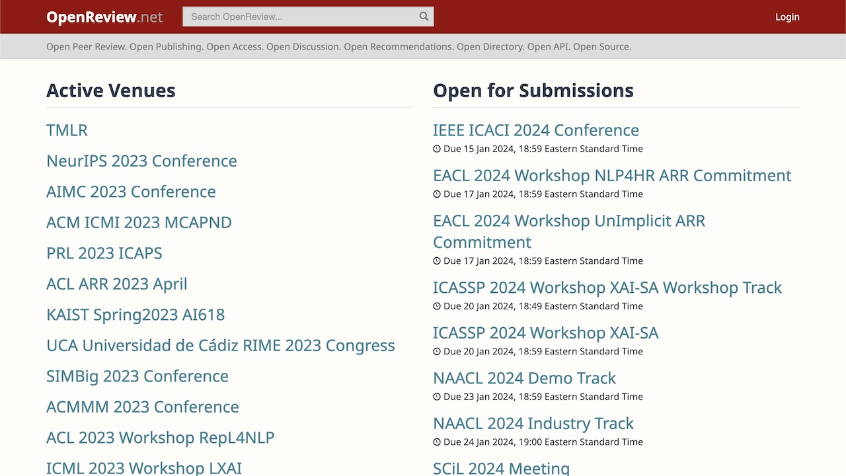The image size is (846, 476).
Task: Open IEEE ICACI 2024 Conference submissions
Action: pos(536,130)
